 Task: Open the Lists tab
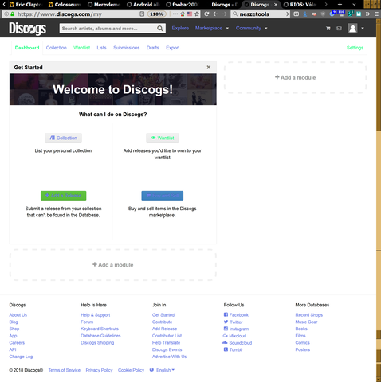(101, 48)
